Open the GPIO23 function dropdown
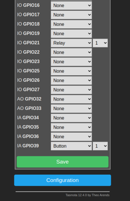 tap(71, 62)
